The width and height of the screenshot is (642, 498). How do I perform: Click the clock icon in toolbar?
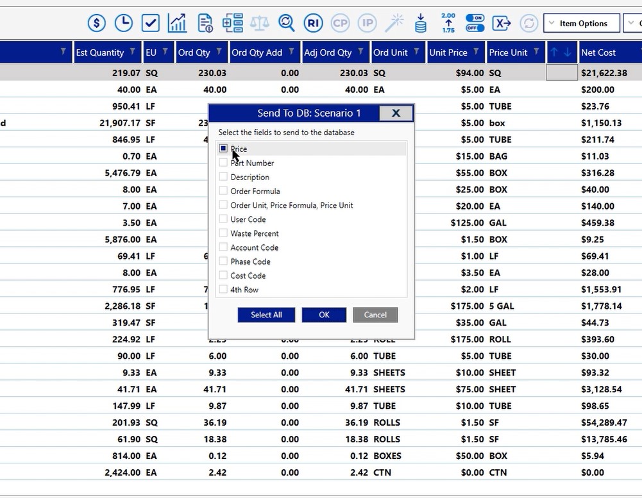(123, 24)
